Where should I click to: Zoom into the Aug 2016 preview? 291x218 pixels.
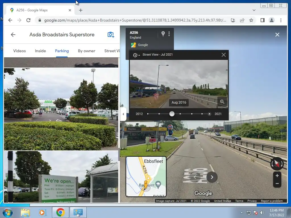222,102
